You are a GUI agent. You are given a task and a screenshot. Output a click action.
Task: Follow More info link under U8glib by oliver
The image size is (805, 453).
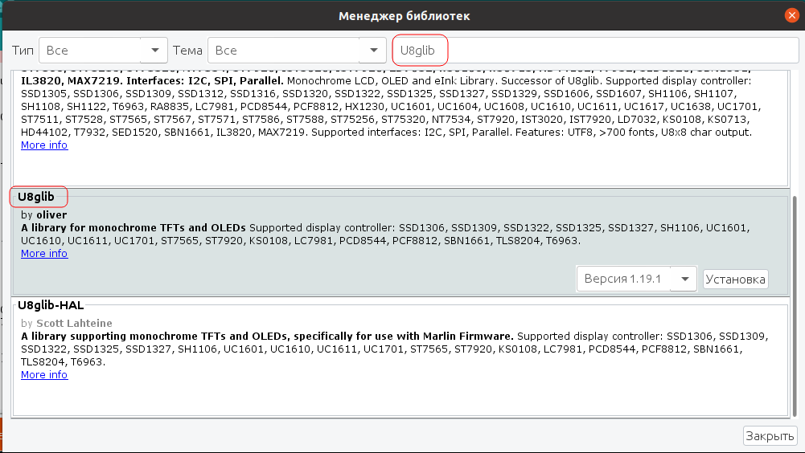click(x=44, y=254)
